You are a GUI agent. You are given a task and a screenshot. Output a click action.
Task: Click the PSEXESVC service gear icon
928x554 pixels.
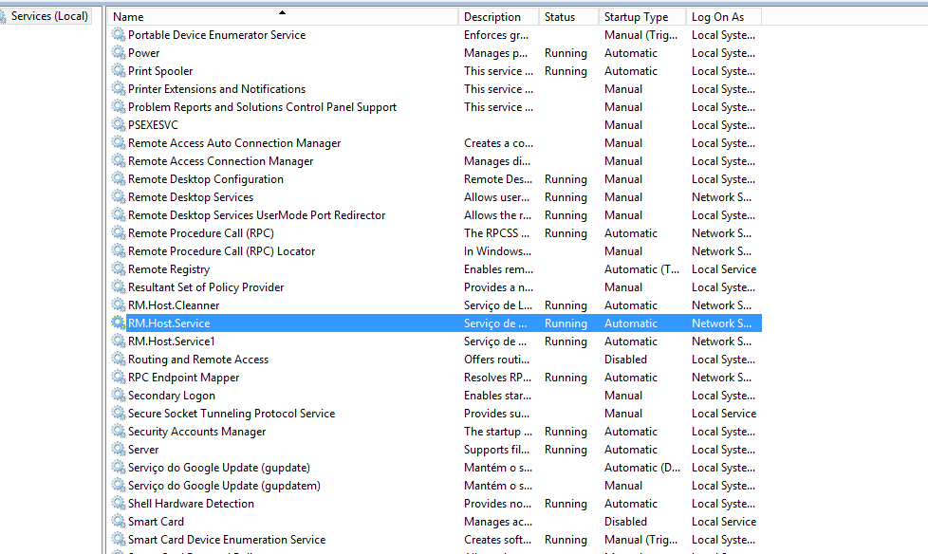coord(119,125)
